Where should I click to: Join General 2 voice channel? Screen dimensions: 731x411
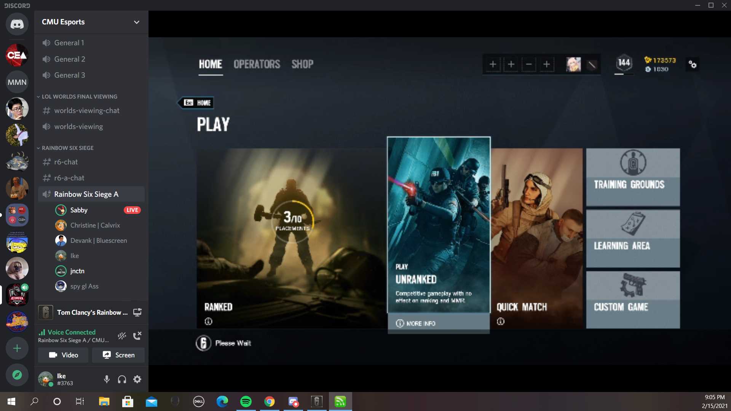91,59
